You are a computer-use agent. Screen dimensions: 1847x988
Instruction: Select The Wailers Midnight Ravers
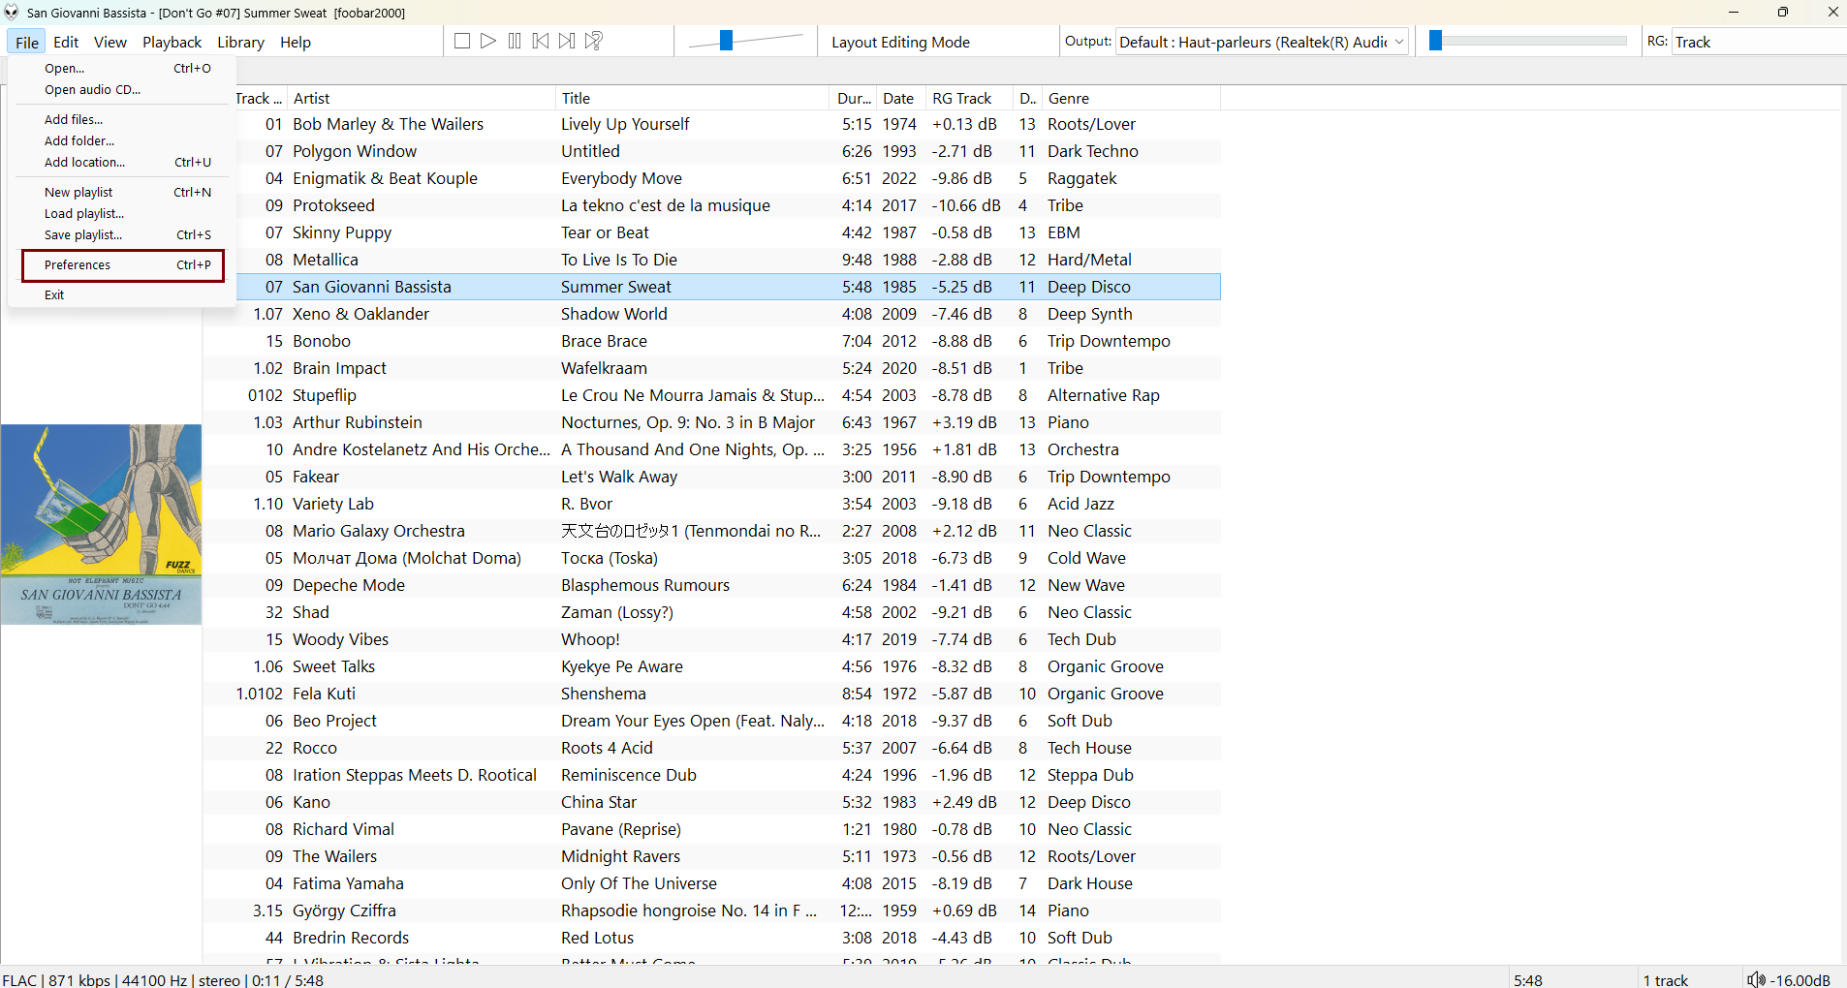click(x=711, y=856)
